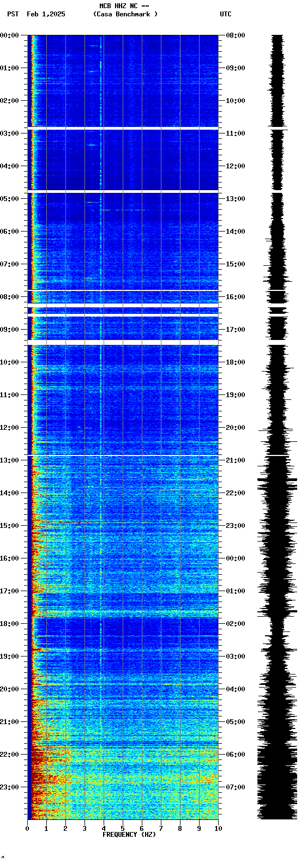
Task: Click the "PST" header label
Action: (x=13, y=14)
